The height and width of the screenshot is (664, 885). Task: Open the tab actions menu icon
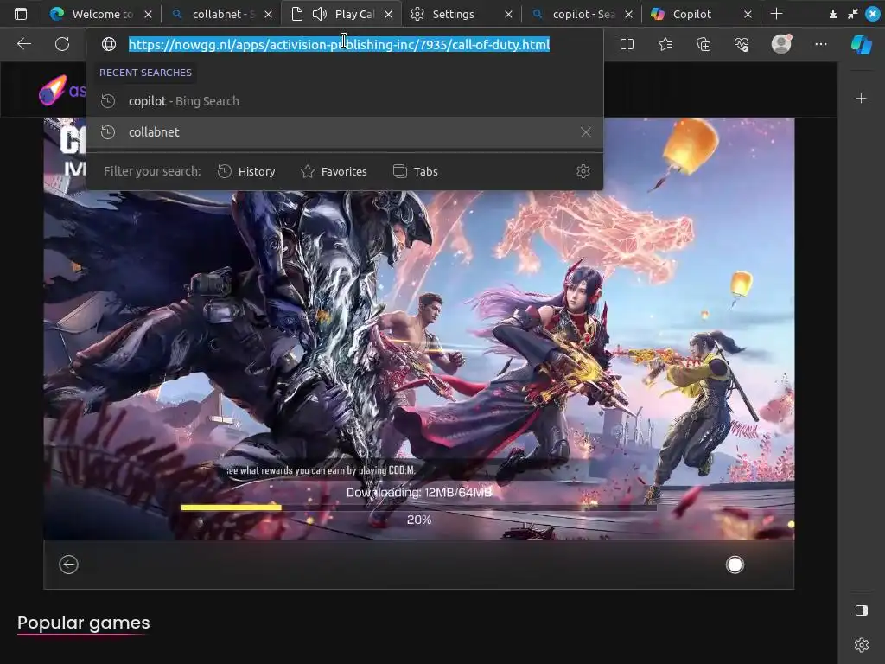(21, 14)
